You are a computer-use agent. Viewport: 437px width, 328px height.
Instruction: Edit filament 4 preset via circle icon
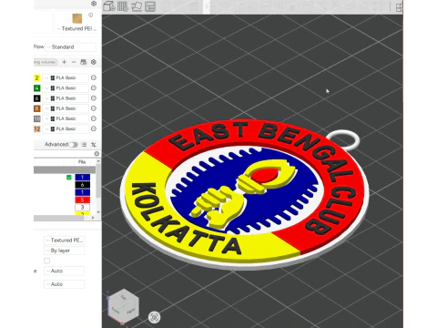[94, 88]
